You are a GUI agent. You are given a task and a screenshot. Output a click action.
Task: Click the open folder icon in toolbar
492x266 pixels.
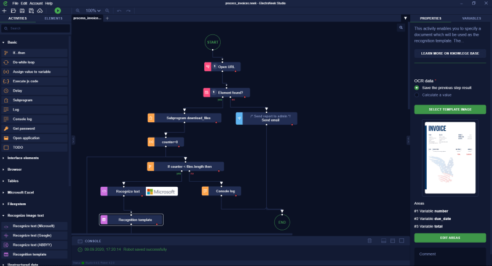pyautogui.click(x=13, y=10)
